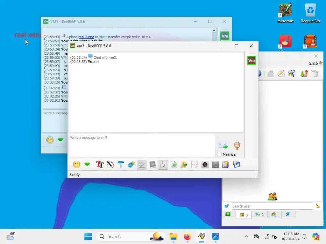Click the gear icon beside Search user
Screen dimensions: 326x244
tap(227, 206)
